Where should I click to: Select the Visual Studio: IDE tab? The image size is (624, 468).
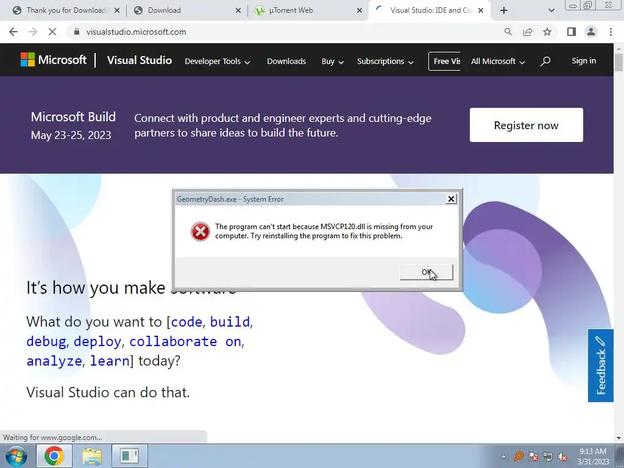430,10
